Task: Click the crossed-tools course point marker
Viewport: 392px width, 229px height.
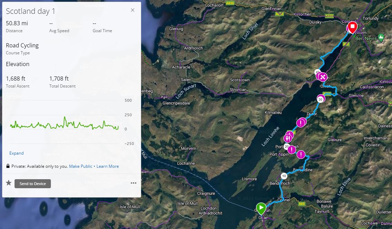Action: pyautogui.click(x=322, y=77)
